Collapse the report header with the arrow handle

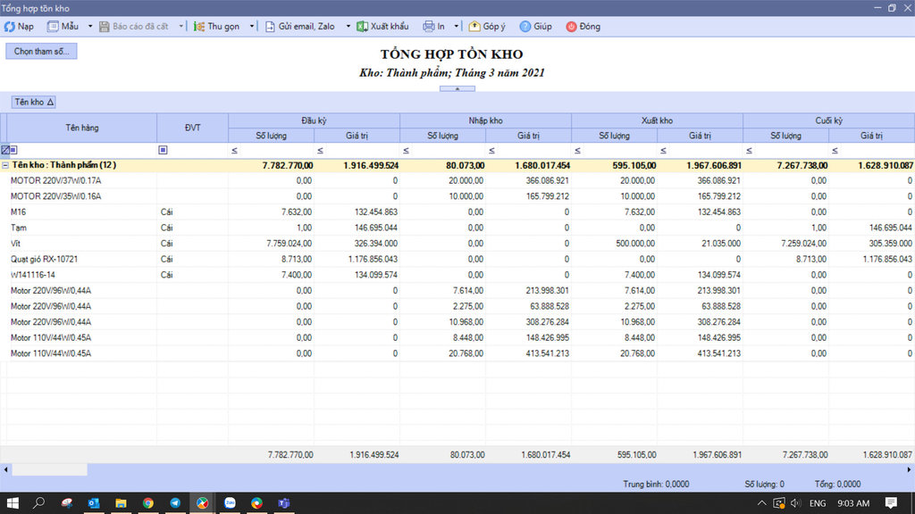pos(457,88)
